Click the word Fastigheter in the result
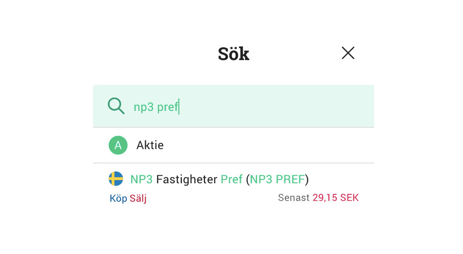463x254 pixels. tap(187, 179)
